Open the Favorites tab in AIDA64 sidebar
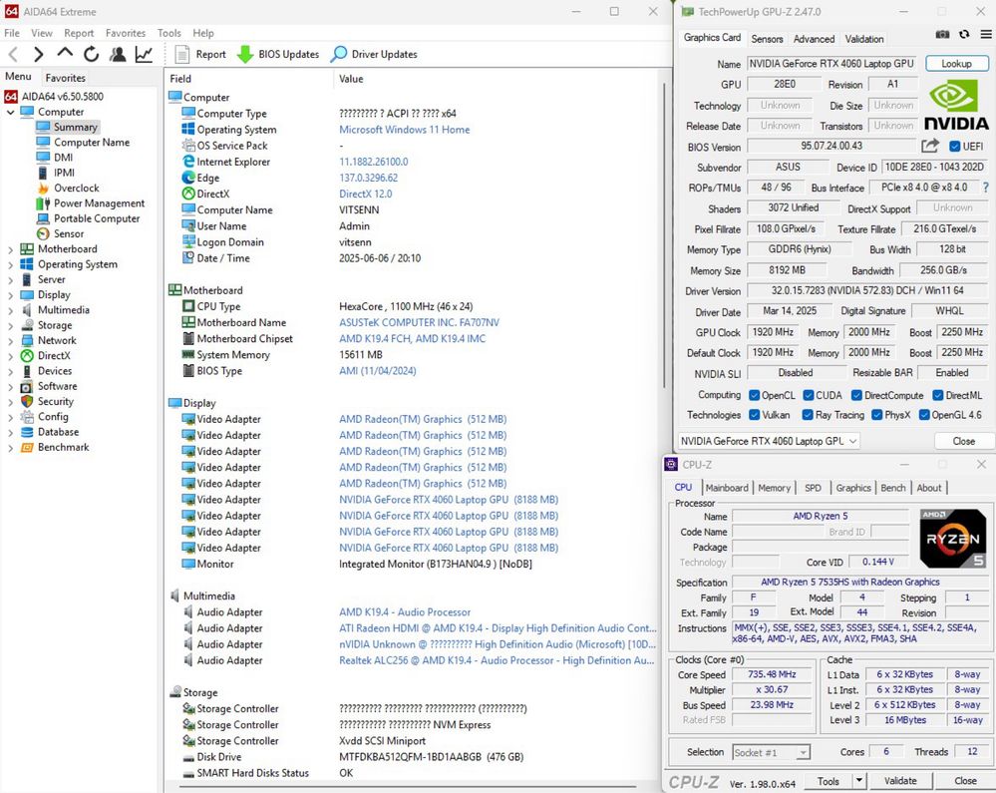The image size is (996, 793). pyautogui.click(x=65, y=78)
